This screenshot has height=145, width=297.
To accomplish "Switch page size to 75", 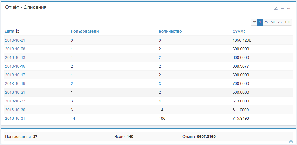I will click(280, 22).
